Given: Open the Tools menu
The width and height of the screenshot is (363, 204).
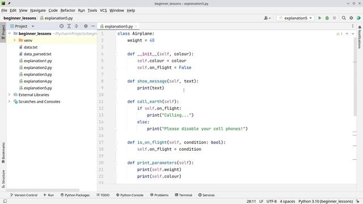Looking at the screenshot, I should (x=92, y=10).
